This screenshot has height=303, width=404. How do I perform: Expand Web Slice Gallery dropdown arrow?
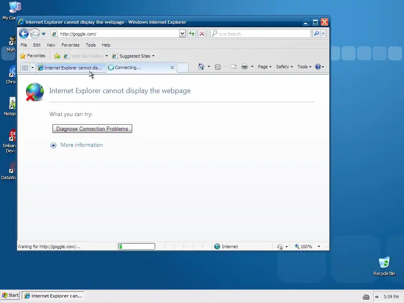107,56
